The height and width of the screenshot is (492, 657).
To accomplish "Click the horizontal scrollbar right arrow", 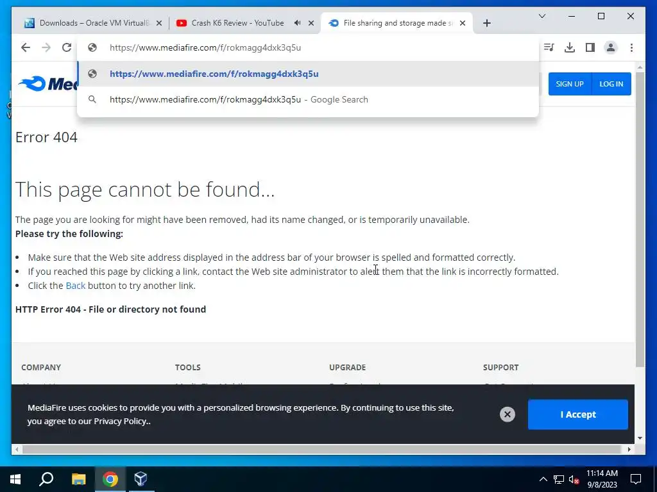I will coord(629,449).
